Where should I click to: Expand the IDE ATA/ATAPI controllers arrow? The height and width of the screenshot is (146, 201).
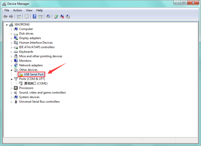point(11,47)
